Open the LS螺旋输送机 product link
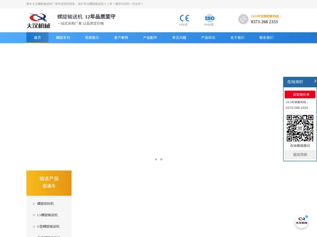The height and width of the screenshot is (237, 317). (x=47, y=215)
